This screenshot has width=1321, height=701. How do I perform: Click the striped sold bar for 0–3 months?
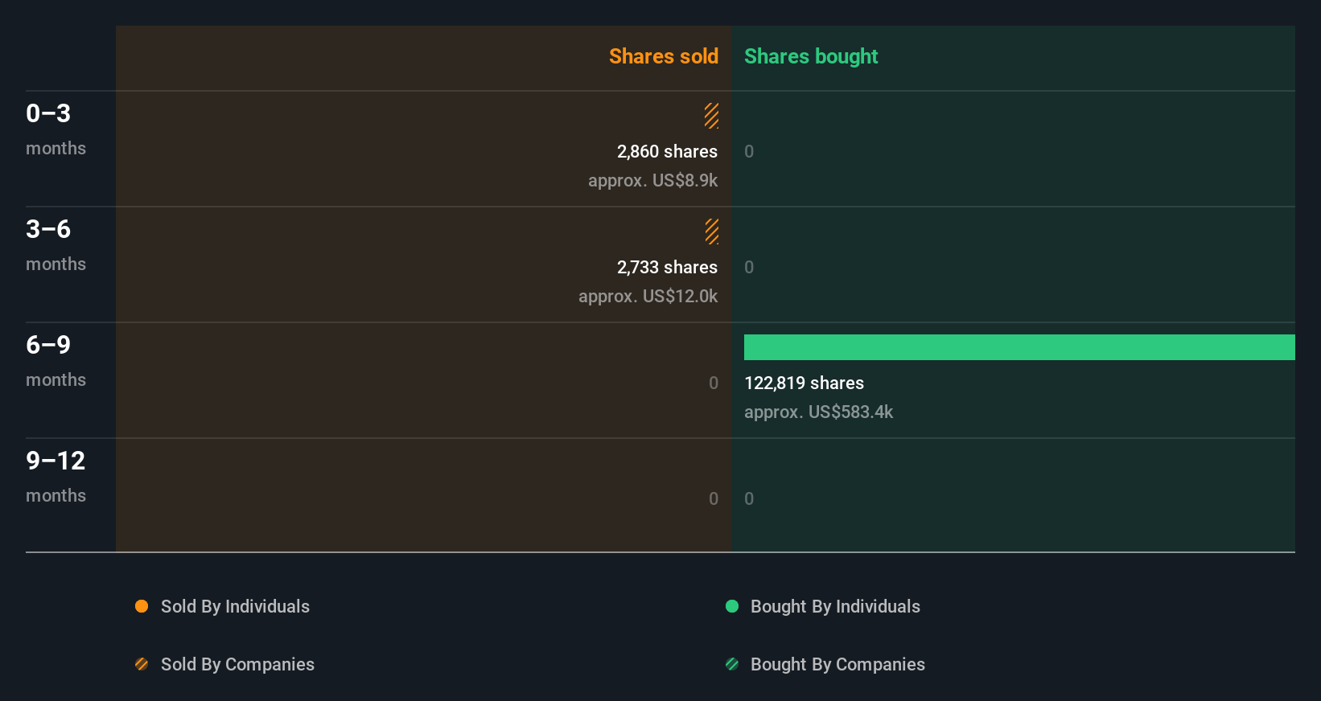tap(712, 116)
